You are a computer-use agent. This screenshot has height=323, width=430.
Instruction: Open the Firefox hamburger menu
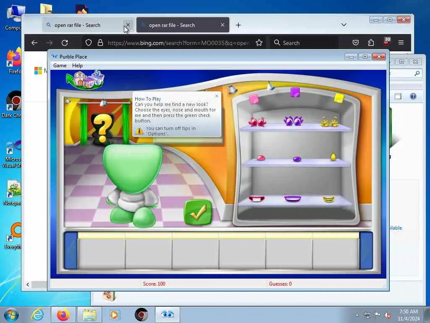point(401,42)
